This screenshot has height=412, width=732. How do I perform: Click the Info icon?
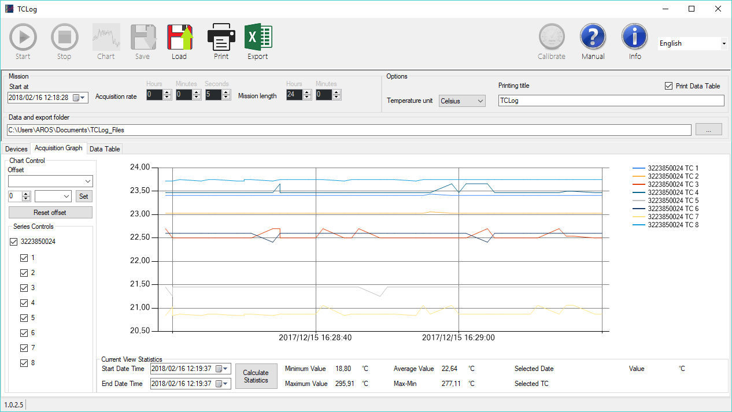tap(634, 36)
